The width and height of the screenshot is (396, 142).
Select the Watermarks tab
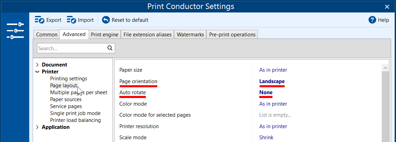190,35
